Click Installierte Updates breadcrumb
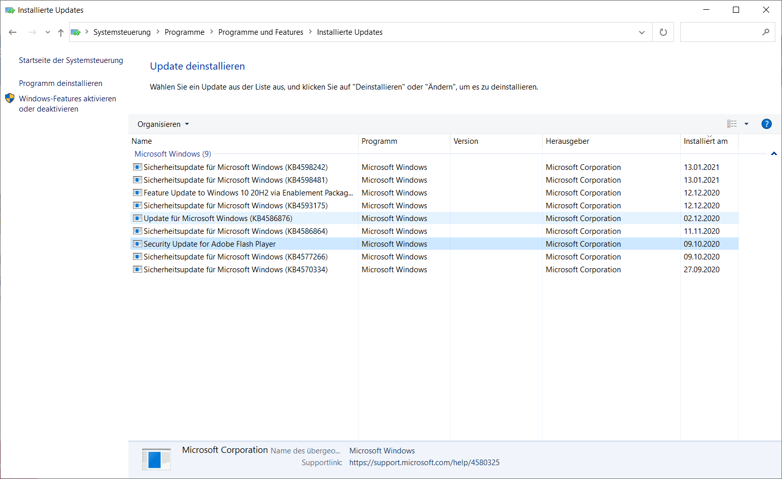 point(350,32)
